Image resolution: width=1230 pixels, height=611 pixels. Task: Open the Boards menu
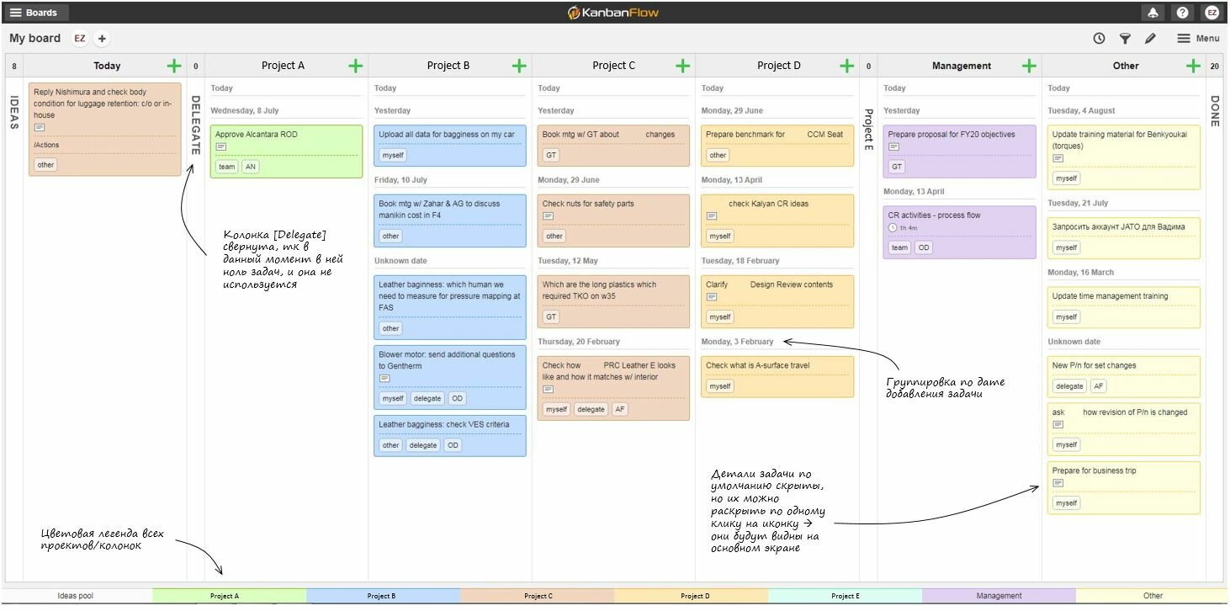point(34,13)
